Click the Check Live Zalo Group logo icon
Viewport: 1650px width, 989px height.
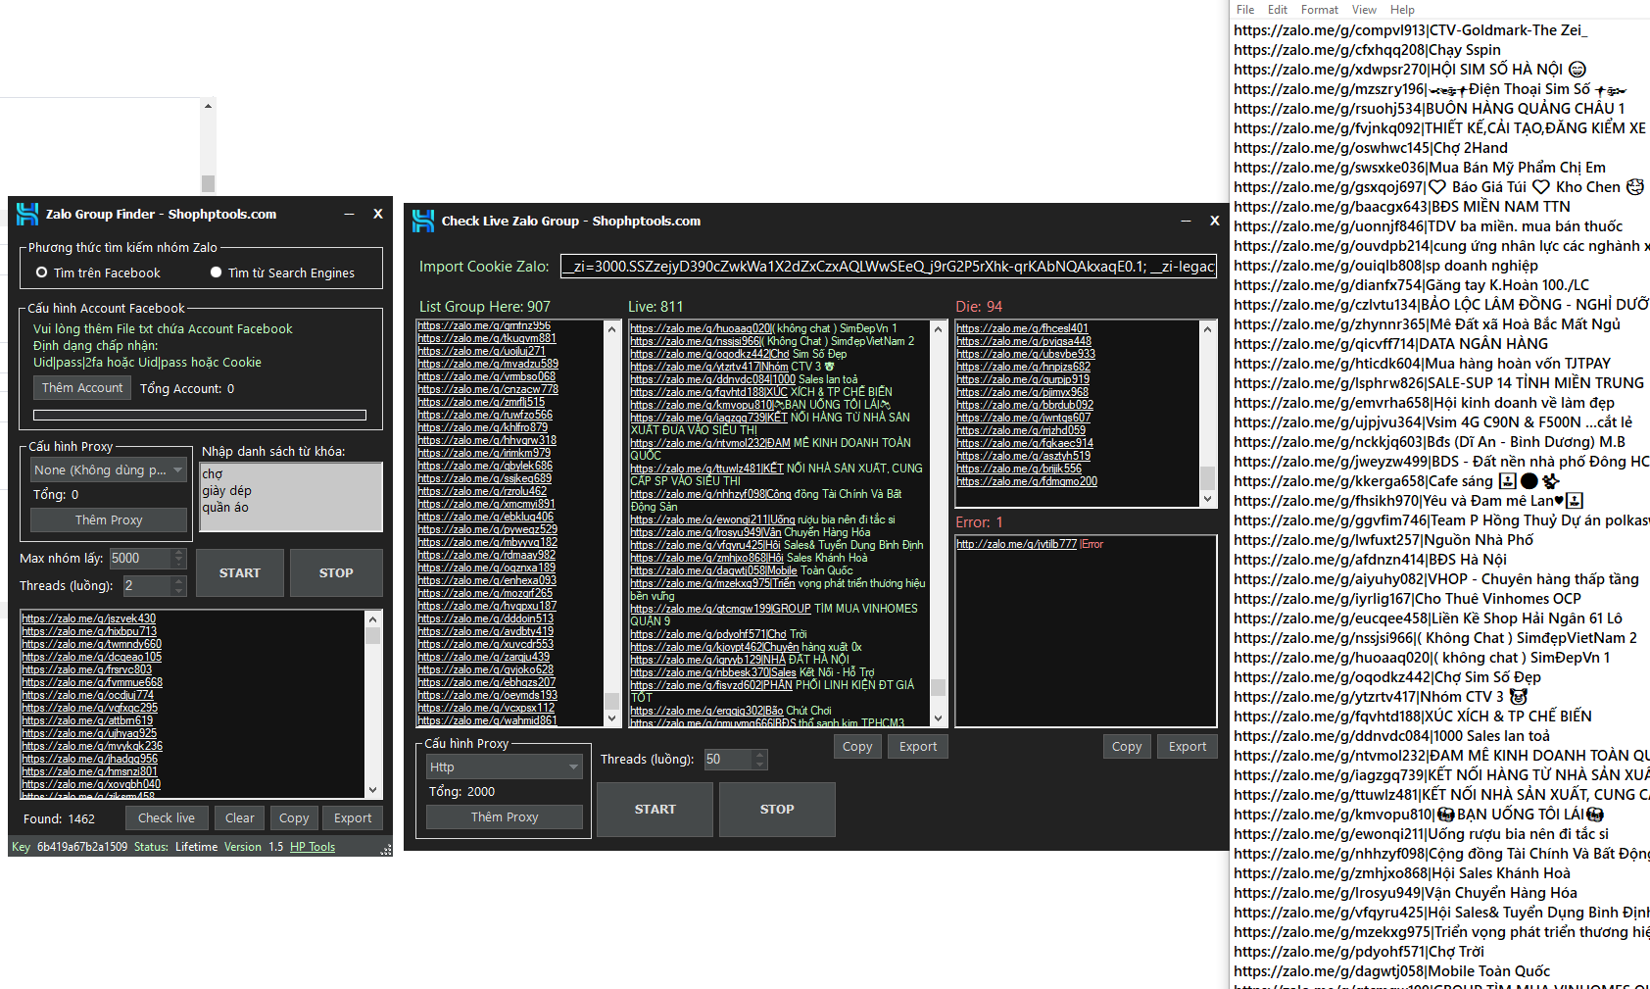(x=422, y=221)
